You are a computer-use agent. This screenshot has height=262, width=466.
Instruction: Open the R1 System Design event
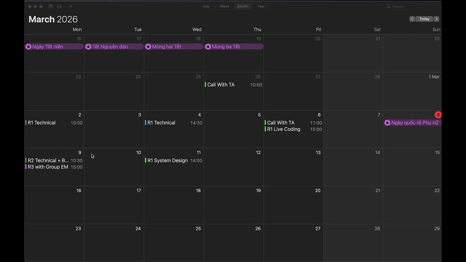174,160
